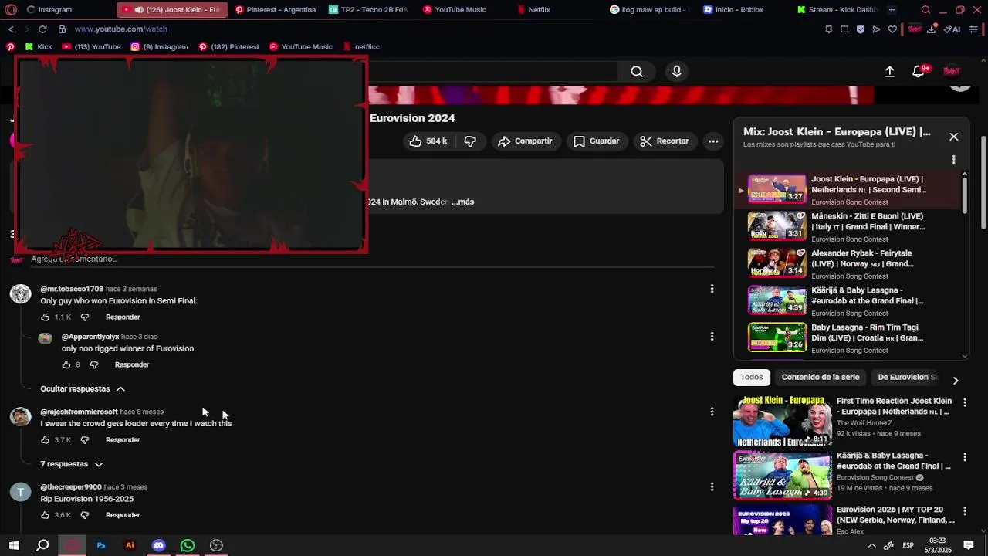This screenshot has height=556, width=988.
Task: Open options for Käärijä recommended video
Action: tap(965, 457)
